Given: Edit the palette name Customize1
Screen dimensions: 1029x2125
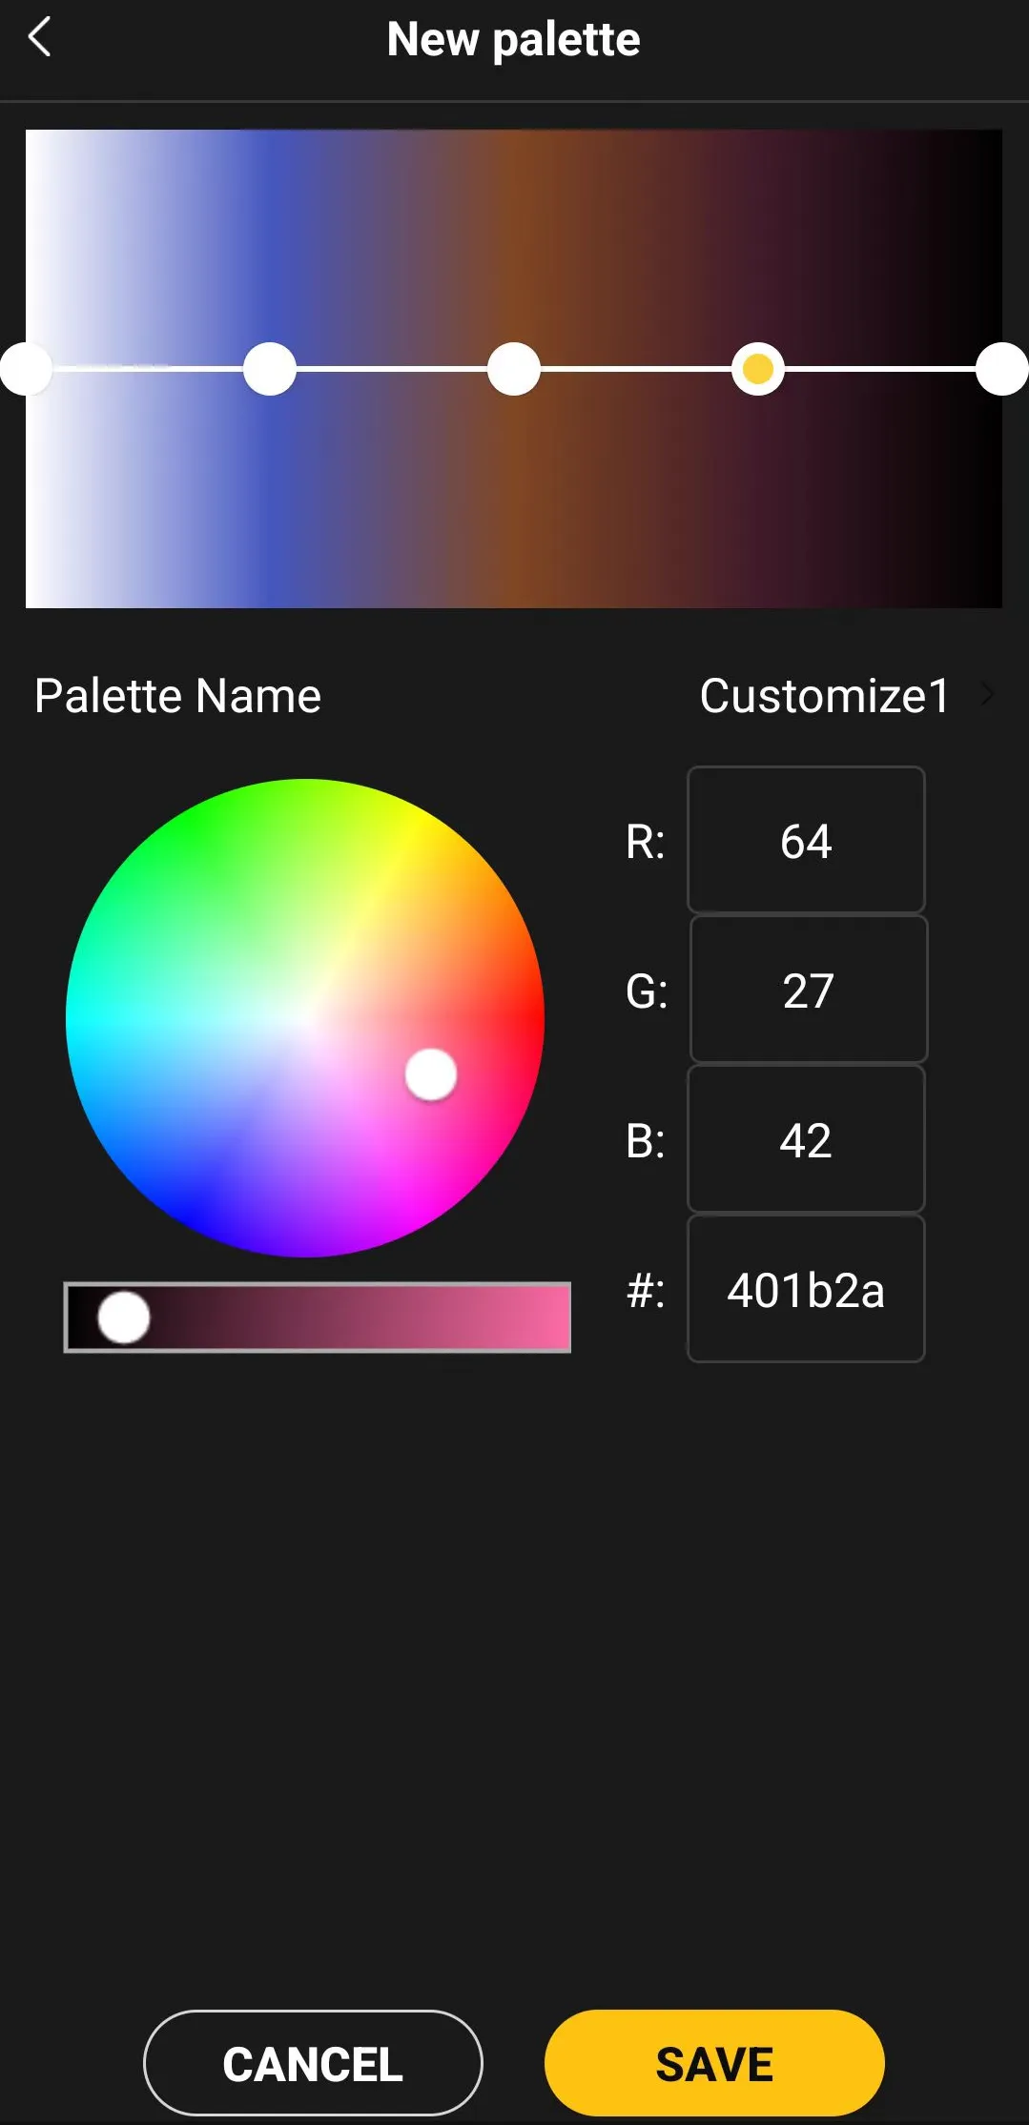Looking at the screenshot, I should [x=825, y=695].
